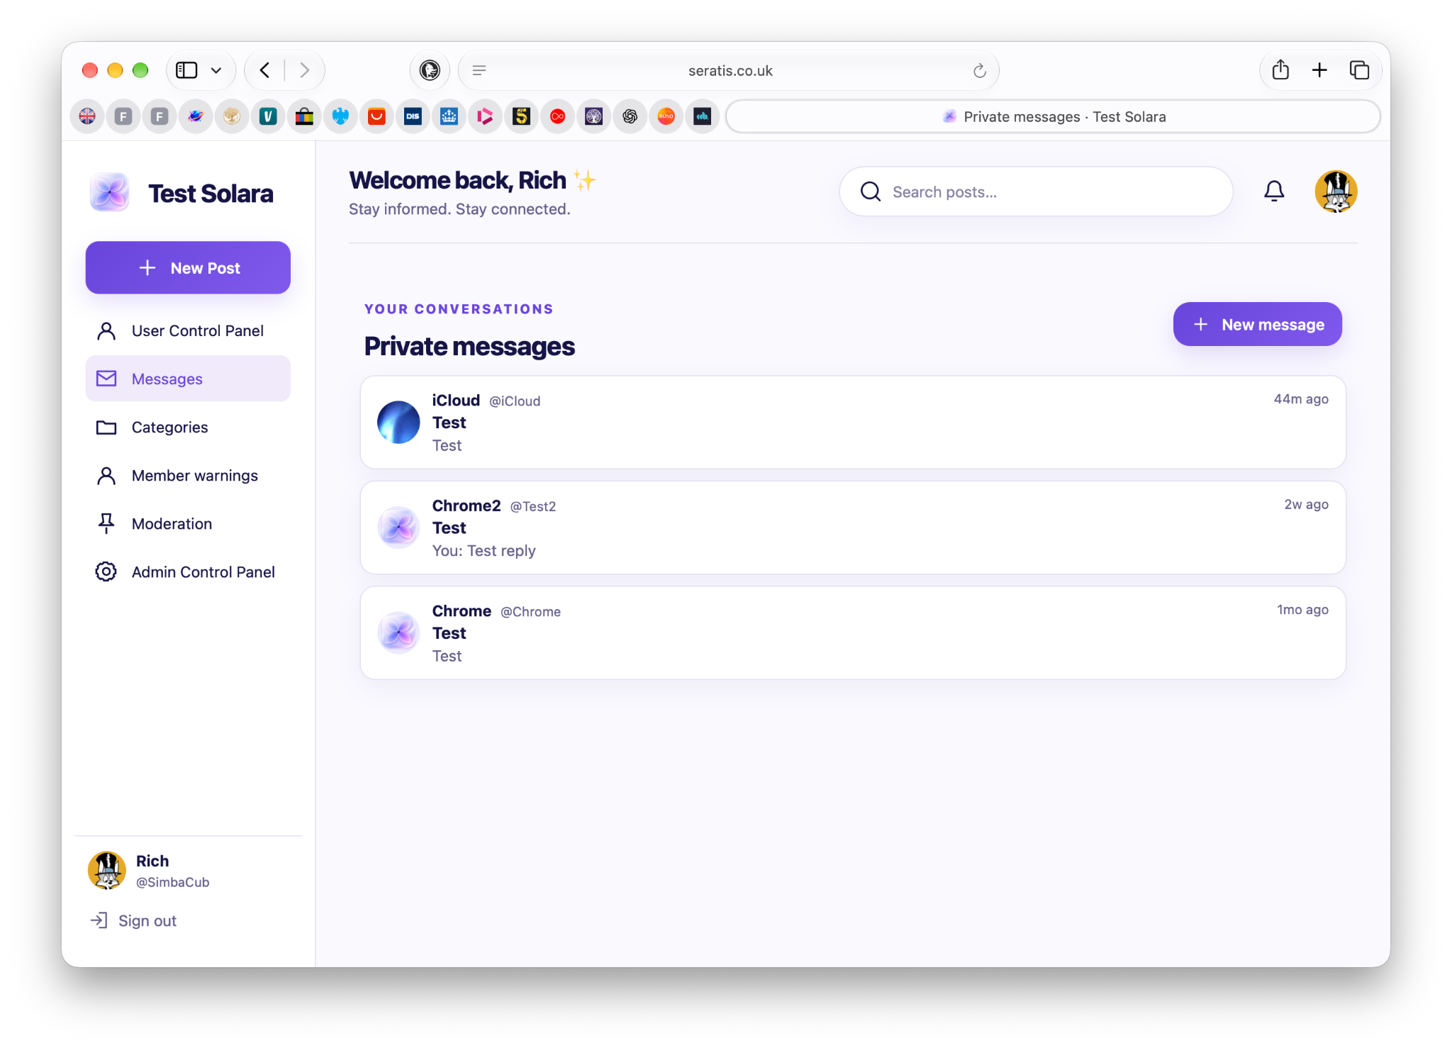
Task: Open Member warnings in the sidebar
Action: coord(188,475)
